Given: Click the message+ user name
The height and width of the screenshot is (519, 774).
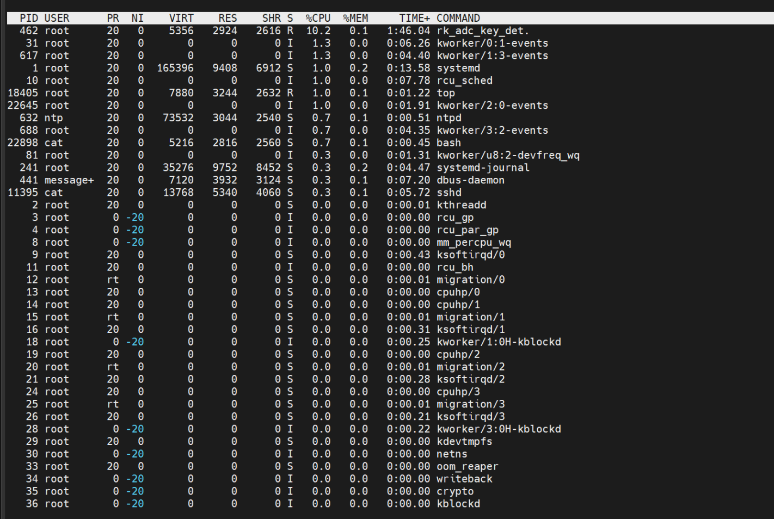Looking at the screenshot, I should (x=69, y=180).
